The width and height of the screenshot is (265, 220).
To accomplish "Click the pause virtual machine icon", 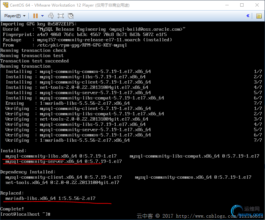I will pyautogui.click(x=35, y=16).
